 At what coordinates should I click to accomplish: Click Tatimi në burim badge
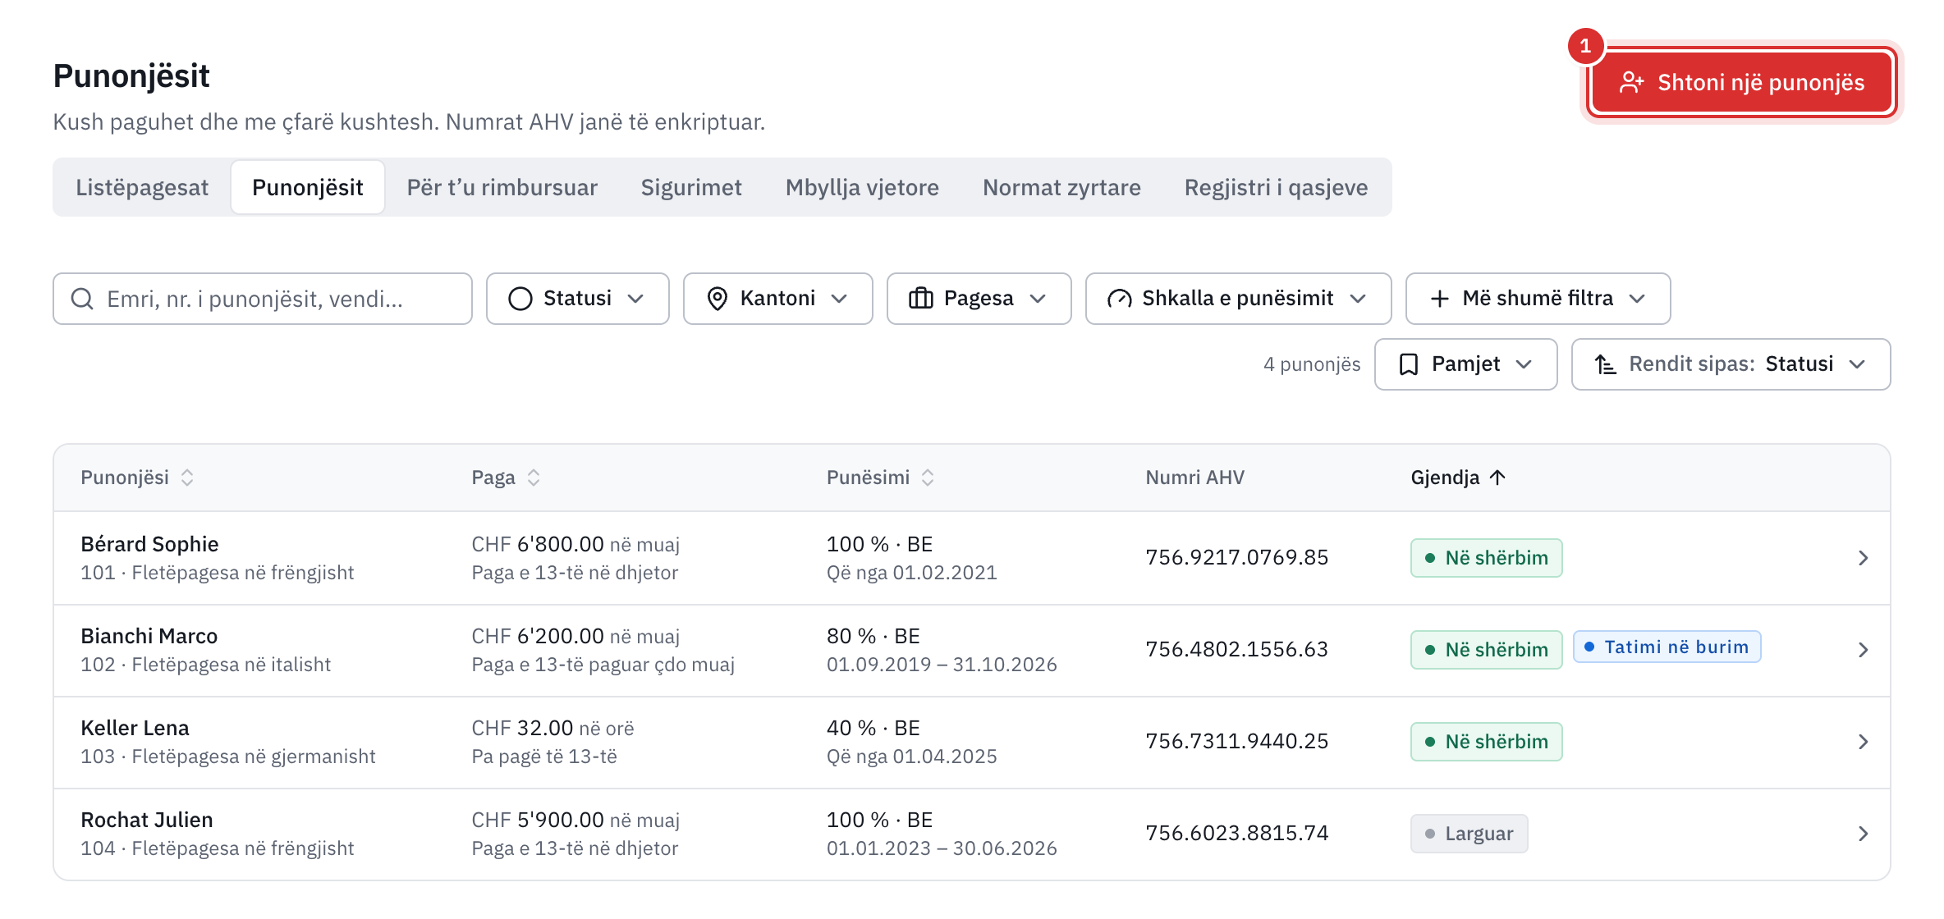1667,647
